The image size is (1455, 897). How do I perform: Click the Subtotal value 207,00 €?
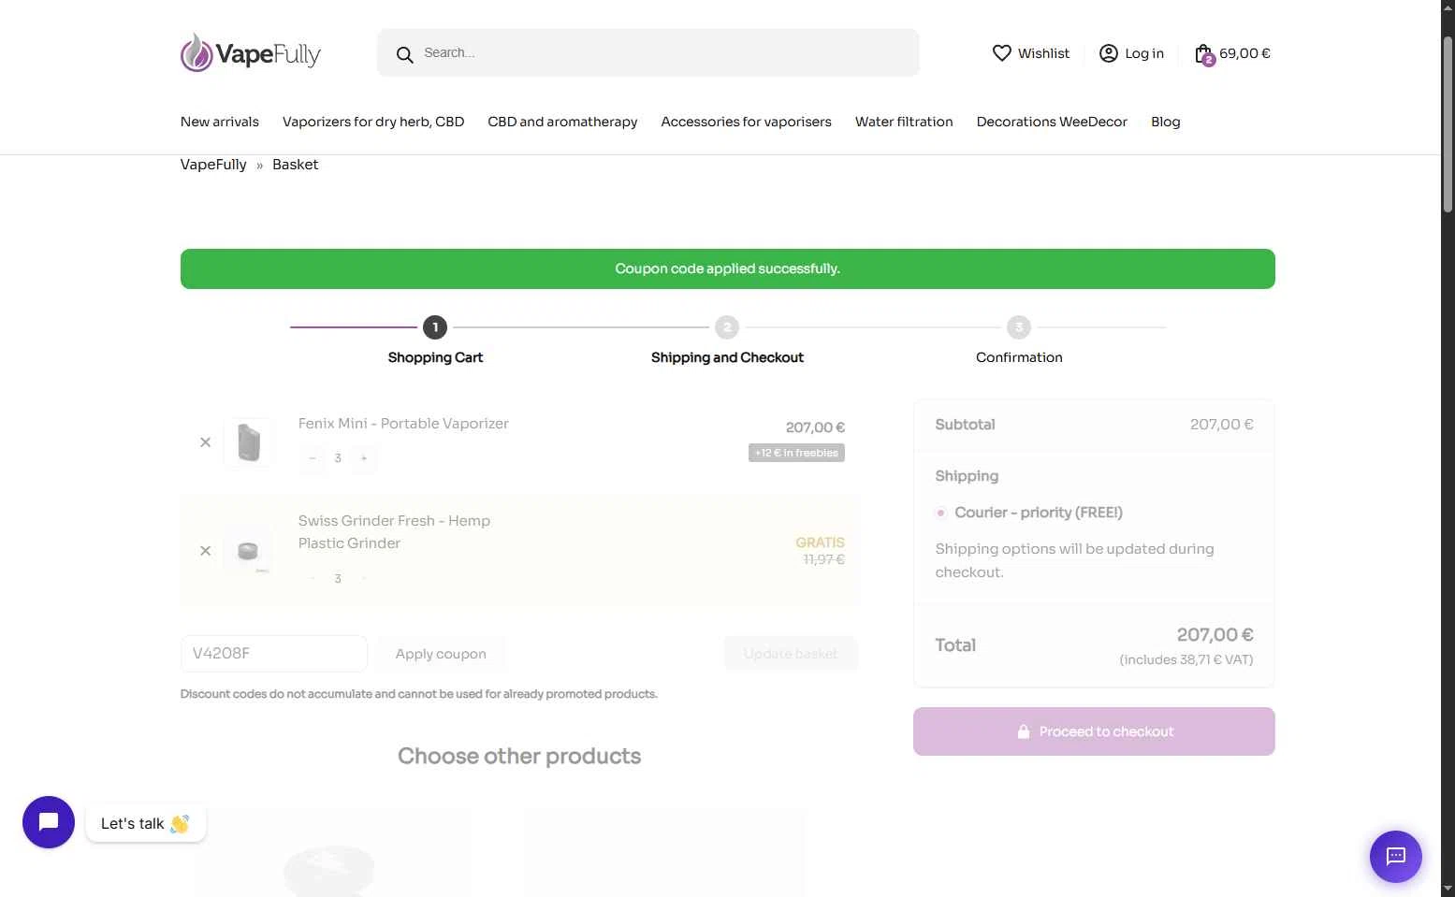tap(1221, 425)
